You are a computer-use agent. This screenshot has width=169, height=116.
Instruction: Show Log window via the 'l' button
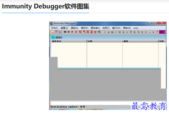pyautogui.click(x=105, y=32)
